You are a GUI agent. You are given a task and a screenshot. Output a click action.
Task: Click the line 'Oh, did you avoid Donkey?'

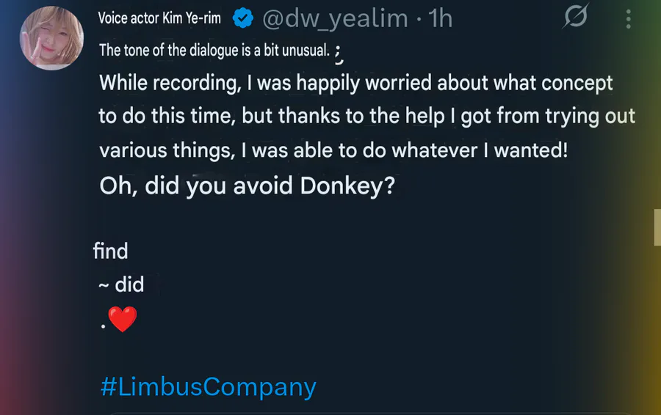(248, 186)
